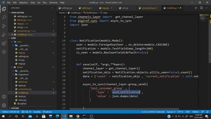Collapse the core folder
211x119 pixels.
[12, 42]
